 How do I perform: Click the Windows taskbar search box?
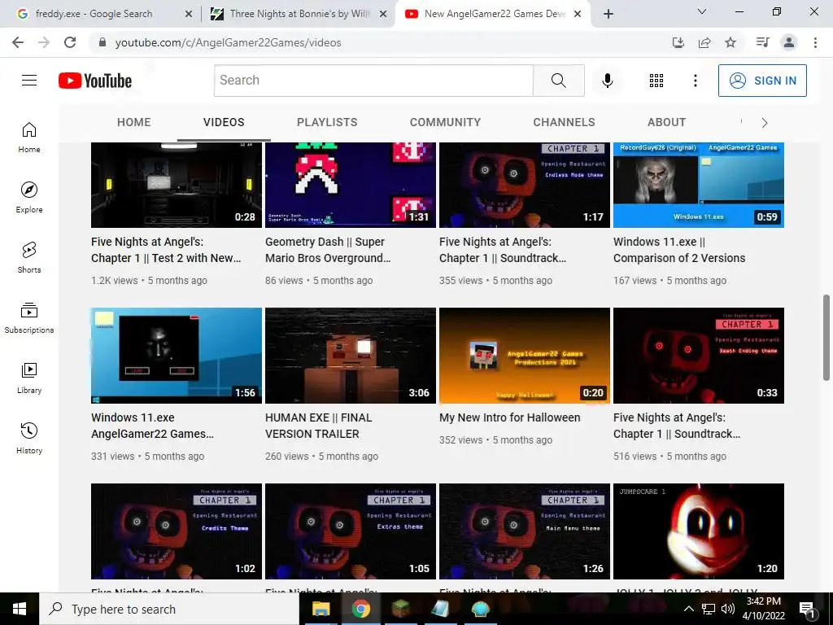pos(169,609)
